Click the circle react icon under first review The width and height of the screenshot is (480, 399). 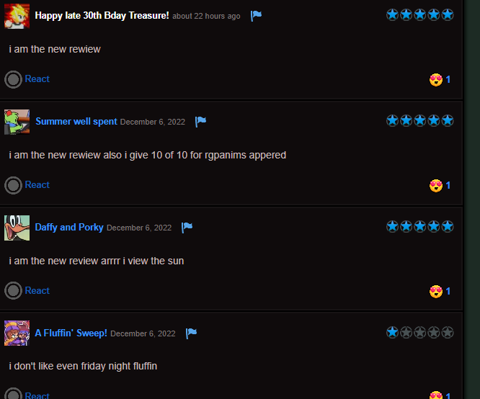point(13,79)
